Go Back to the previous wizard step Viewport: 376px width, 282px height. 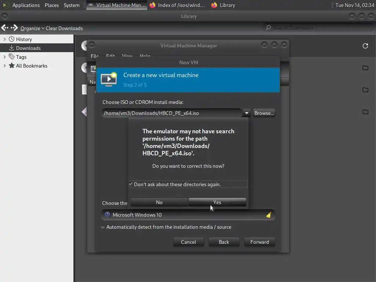click(224, 242)
